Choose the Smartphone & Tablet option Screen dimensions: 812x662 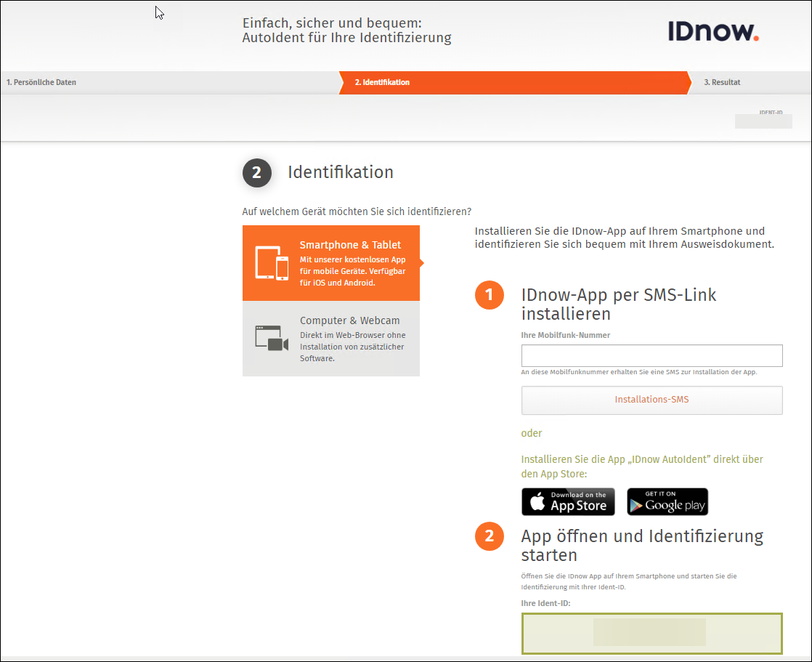click(x=331, y=263)
